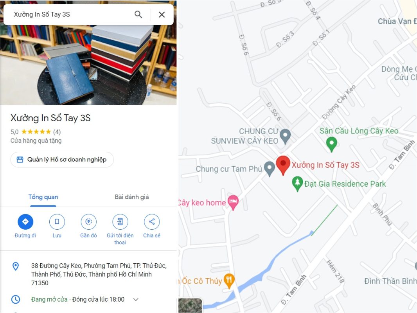Image resolution: width=417 pixels, height=313 pixels.
Task: Click Quản lý Hồ sơ doanh nghiệp button
Action: (62, 160)
